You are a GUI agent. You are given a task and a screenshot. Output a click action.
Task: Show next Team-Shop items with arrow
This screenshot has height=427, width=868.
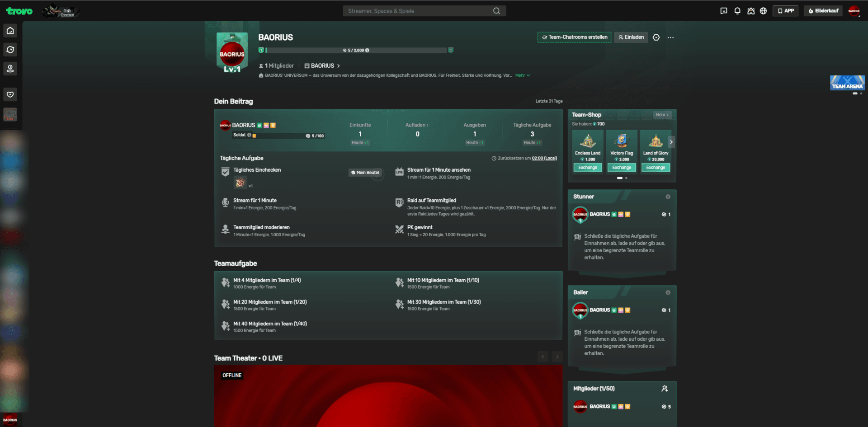click(671, 142)
